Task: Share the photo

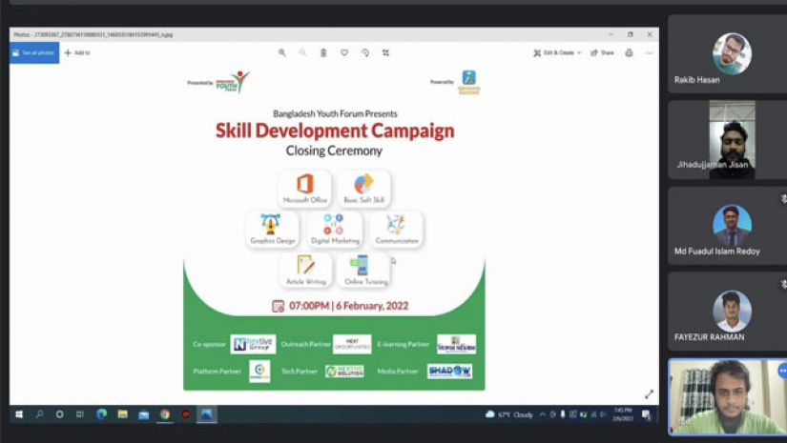Action: point(602,52)
